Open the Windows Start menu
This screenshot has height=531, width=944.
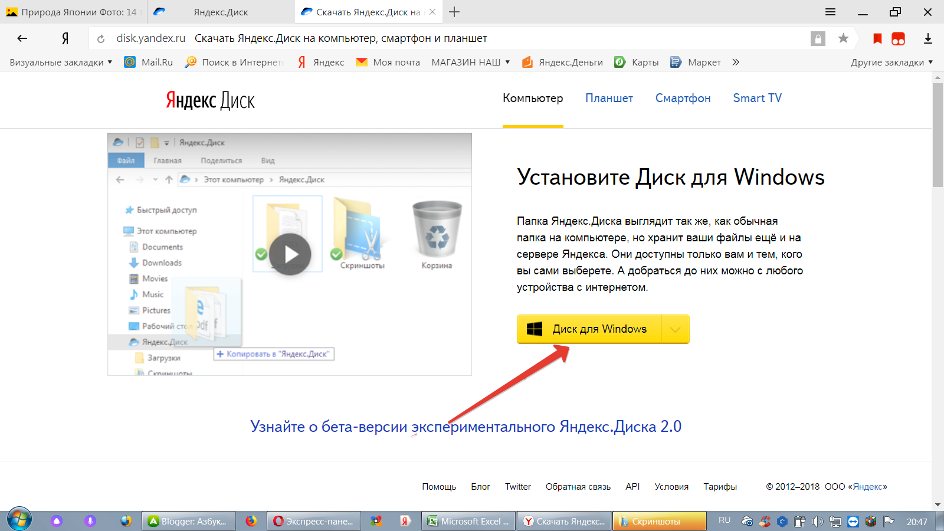(19, 520)
